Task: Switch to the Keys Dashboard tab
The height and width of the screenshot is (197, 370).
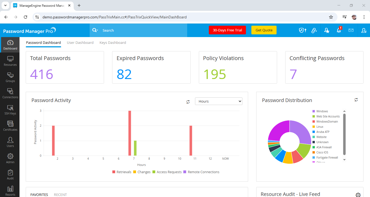Action: [x=113, y=42]
